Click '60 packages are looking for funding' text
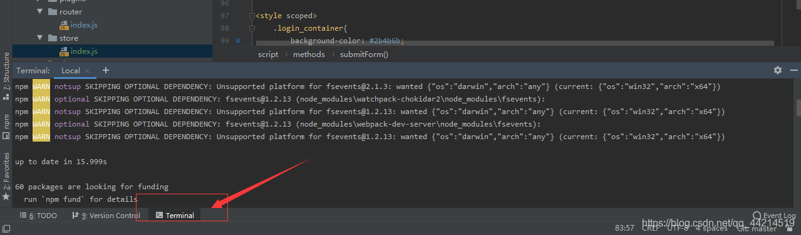The image size is (801, 235). pyautogui.click(x=92, y=187)
